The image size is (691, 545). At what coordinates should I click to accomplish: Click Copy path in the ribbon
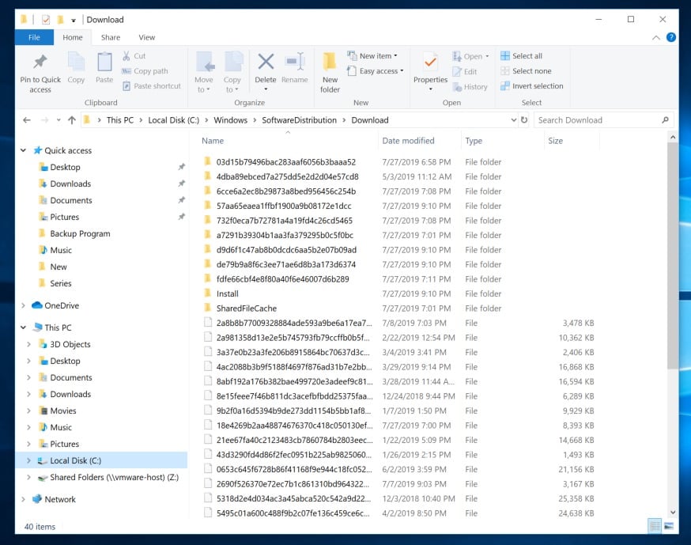click(145, 71)
